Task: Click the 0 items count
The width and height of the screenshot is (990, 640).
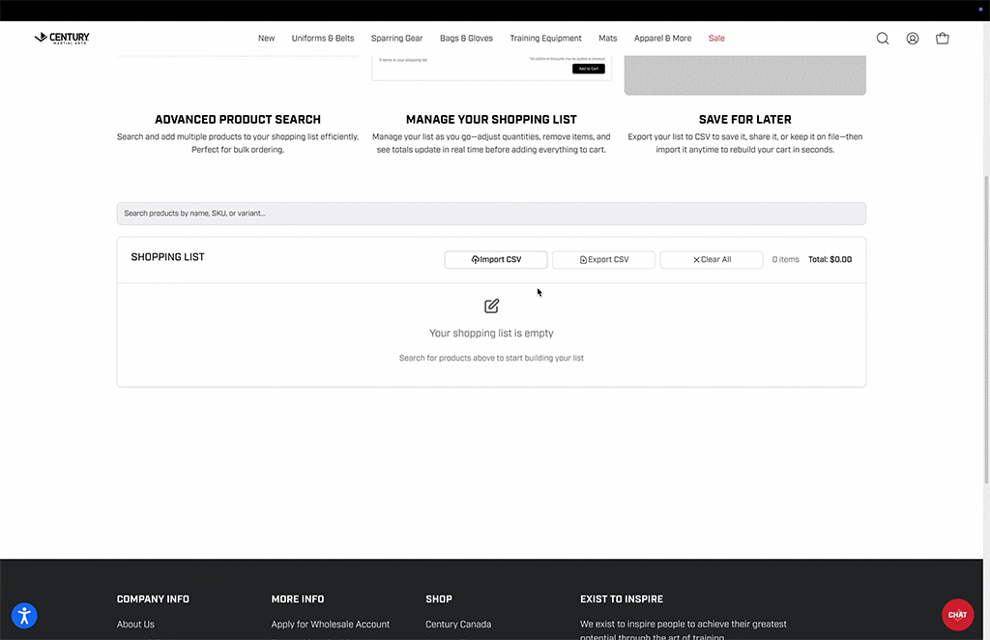Action: 785,259
